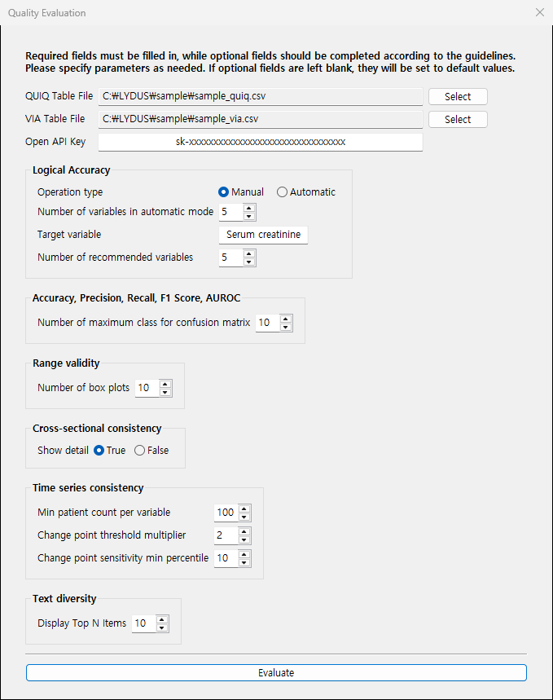This screenshot has width=553, height=700.
Task: Click the Open API Key input field
Action: (261, 142)
